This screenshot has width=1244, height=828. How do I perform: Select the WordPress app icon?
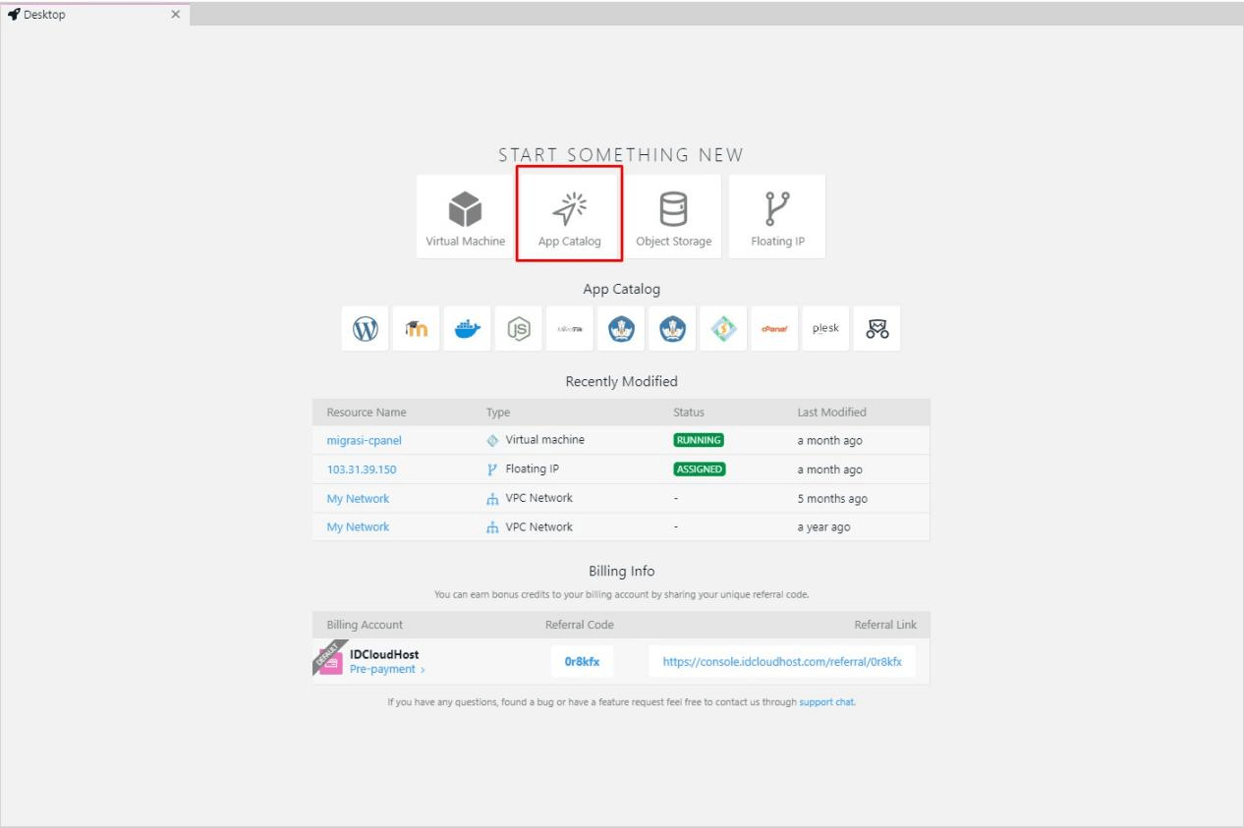pos(365,328)
